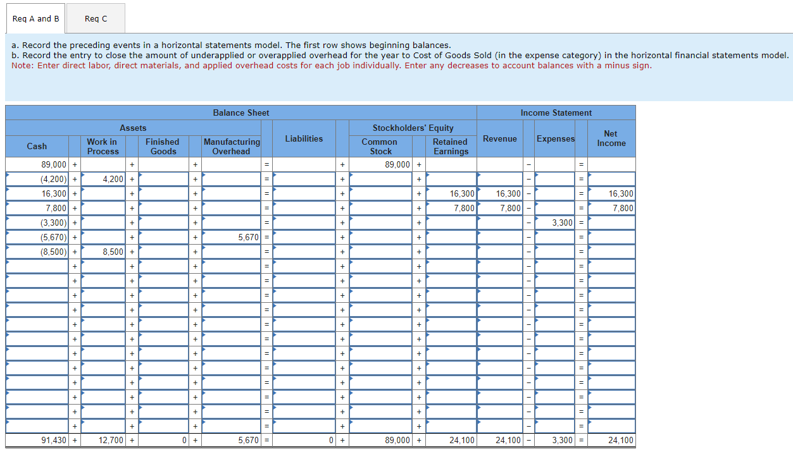Select the Net Income cell showing 7,800
Image resolution: width=793 pixels, height=452 pixels.
610,208
